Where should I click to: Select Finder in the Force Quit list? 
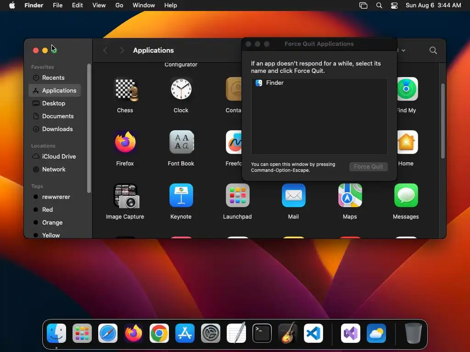[319, 83]
